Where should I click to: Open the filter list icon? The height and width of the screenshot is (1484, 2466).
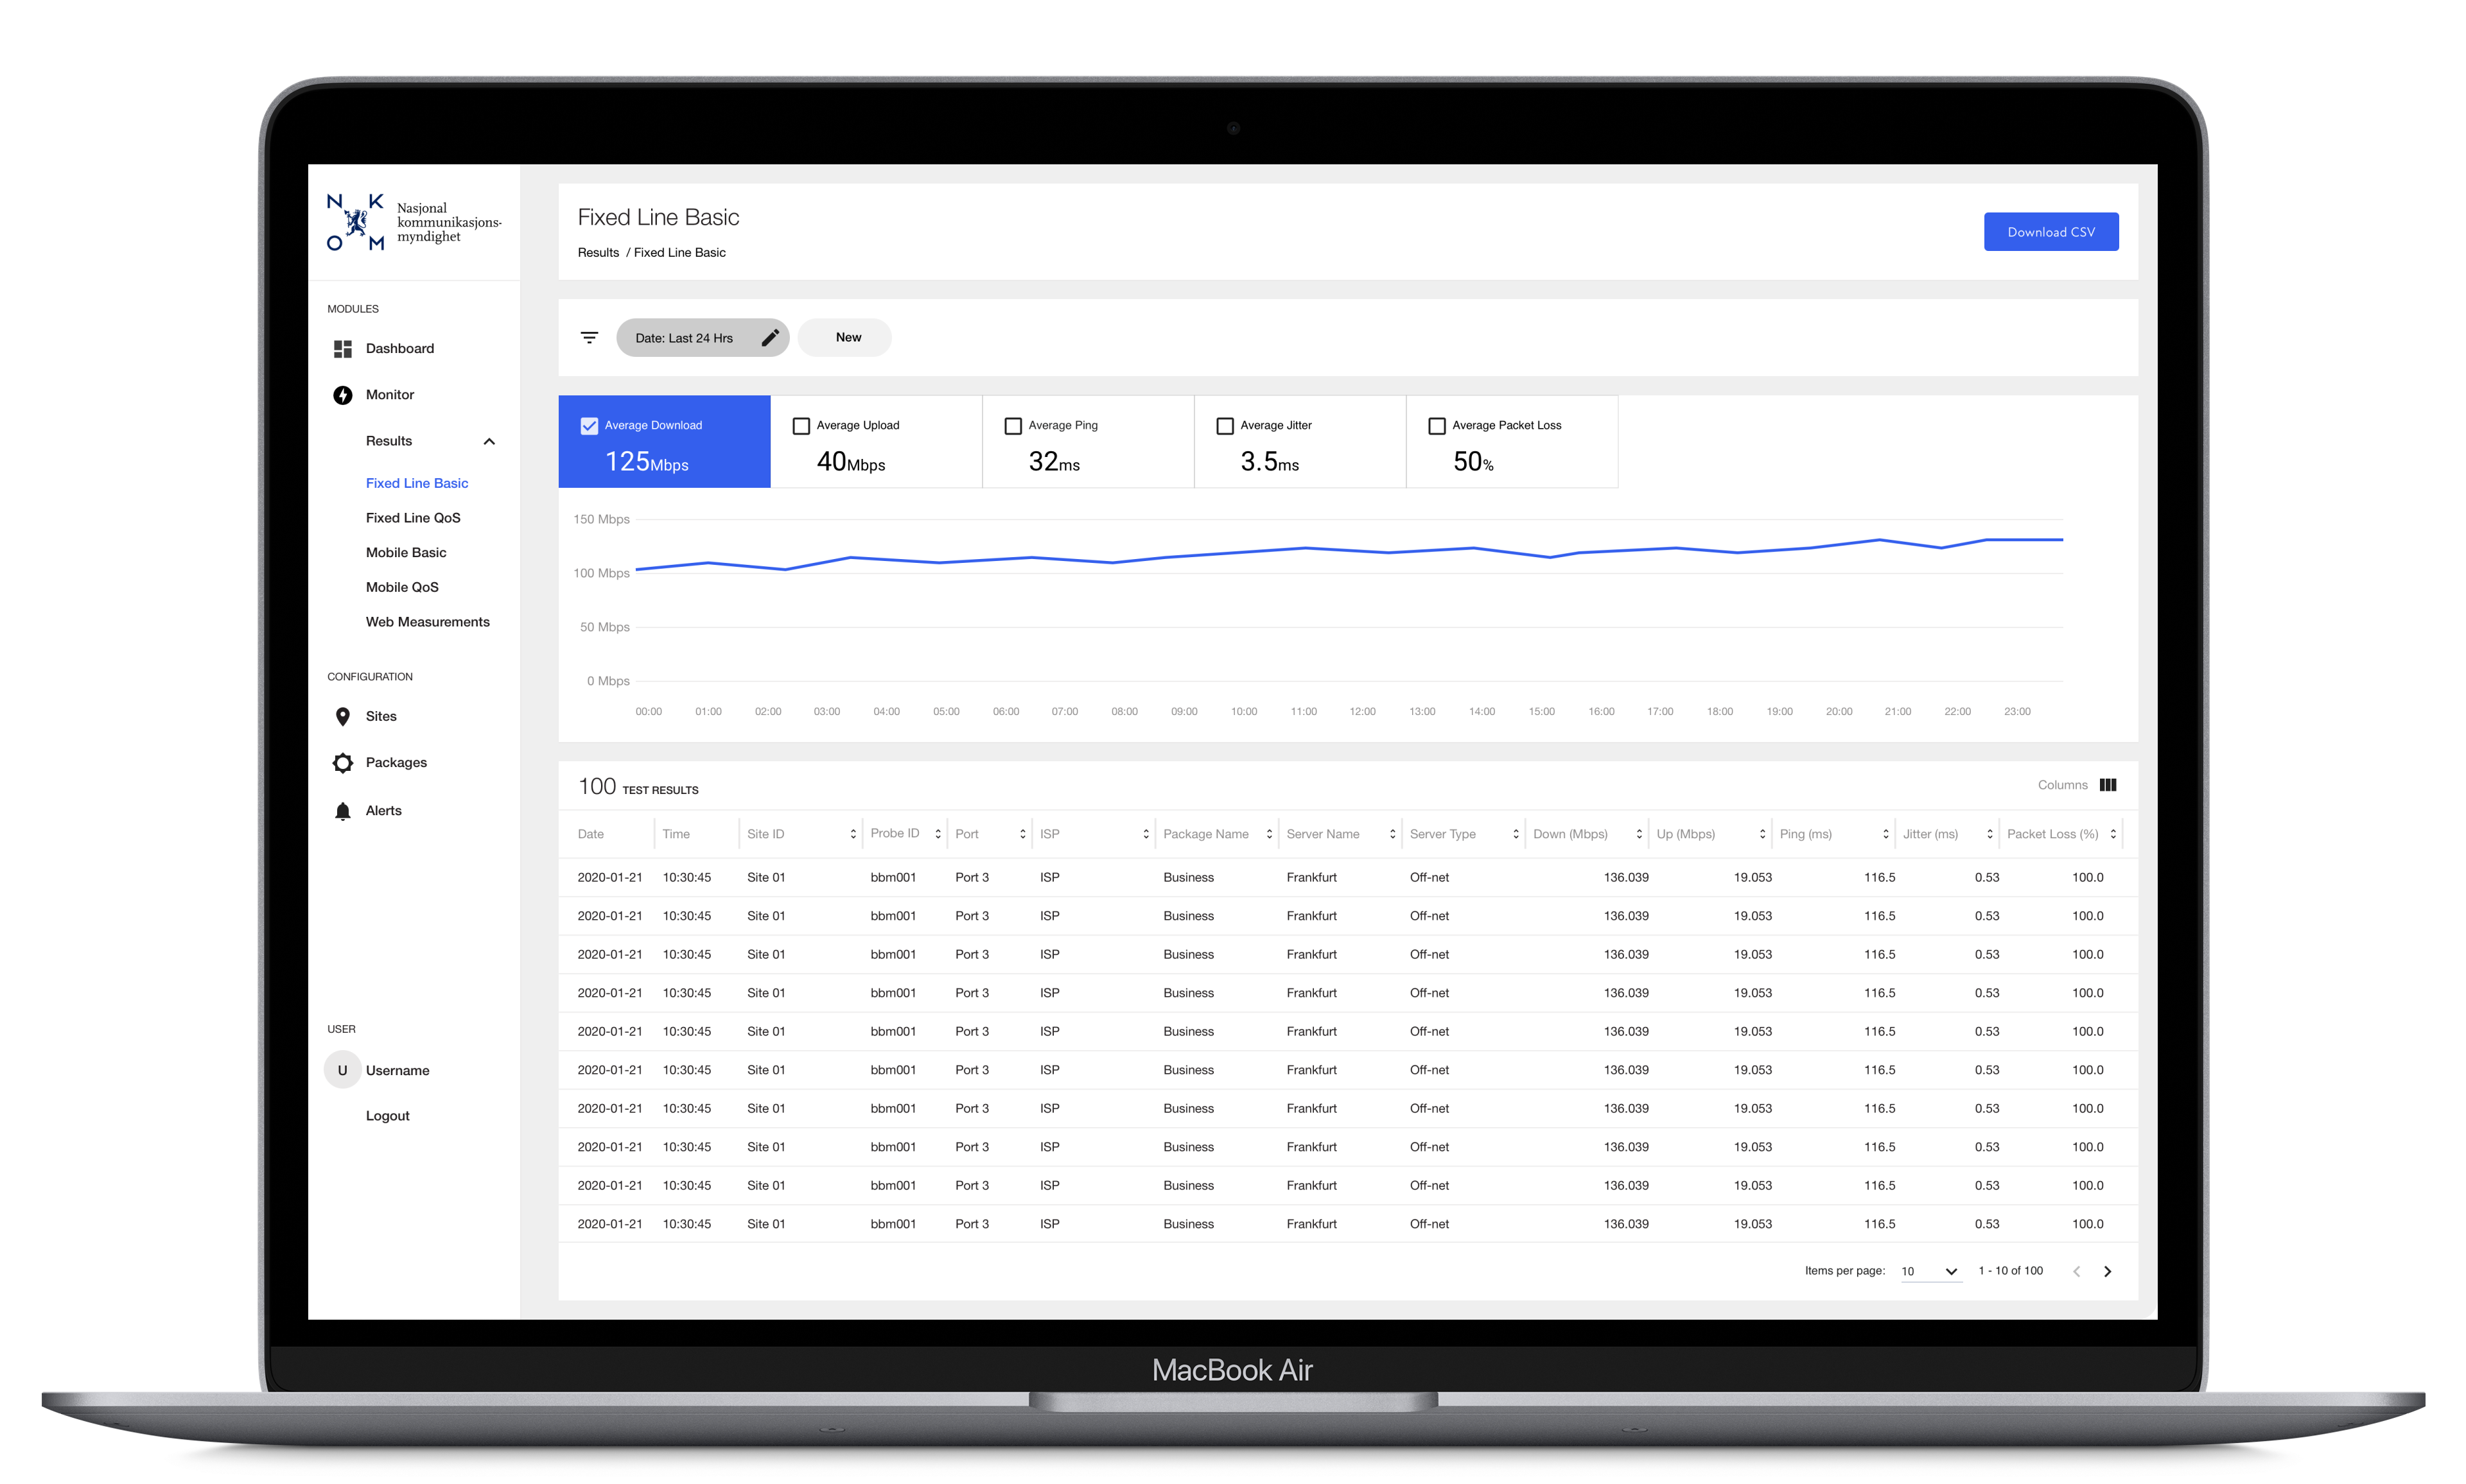(590, 338)
